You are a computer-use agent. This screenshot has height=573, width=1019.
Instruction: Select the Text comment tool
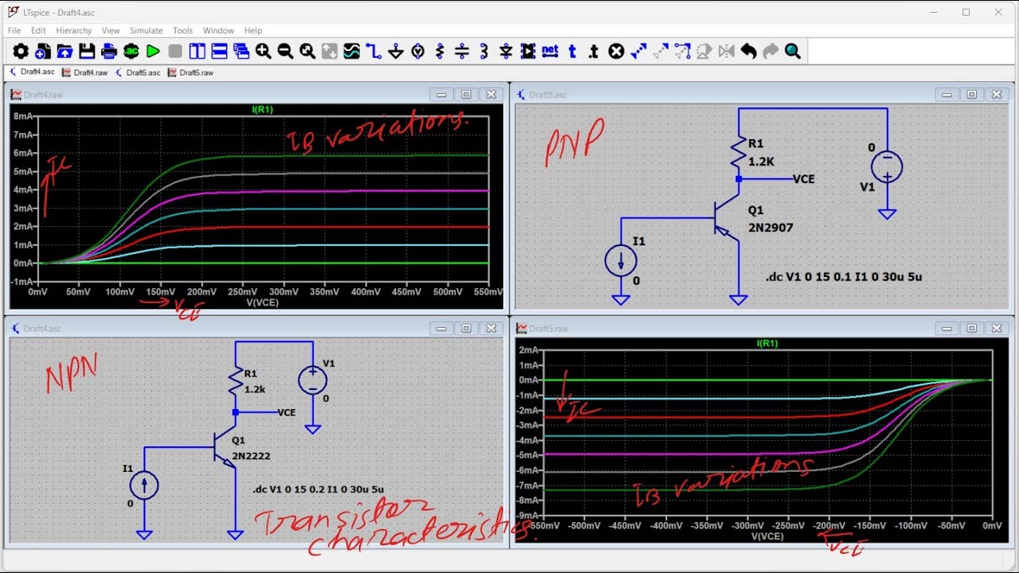coord(572,51)
